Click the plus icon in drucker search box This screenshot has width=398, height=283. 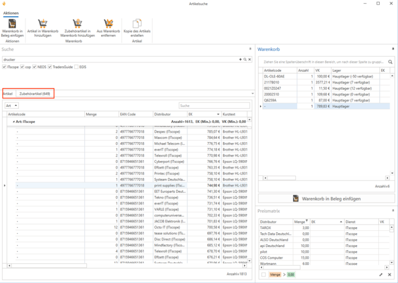click(240, 60)
